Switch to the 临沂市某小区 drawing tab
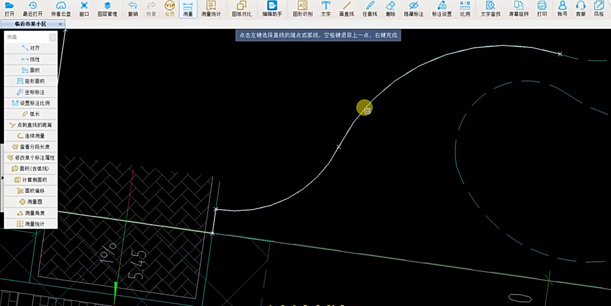This screenshot has width=611, height=306. (x=31, y=24)
